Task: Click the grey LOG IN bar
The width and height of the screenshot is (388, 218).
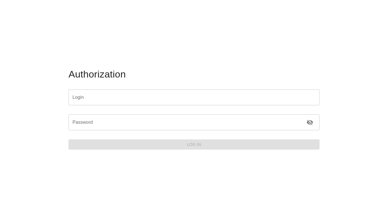Action: pos(194,144)
